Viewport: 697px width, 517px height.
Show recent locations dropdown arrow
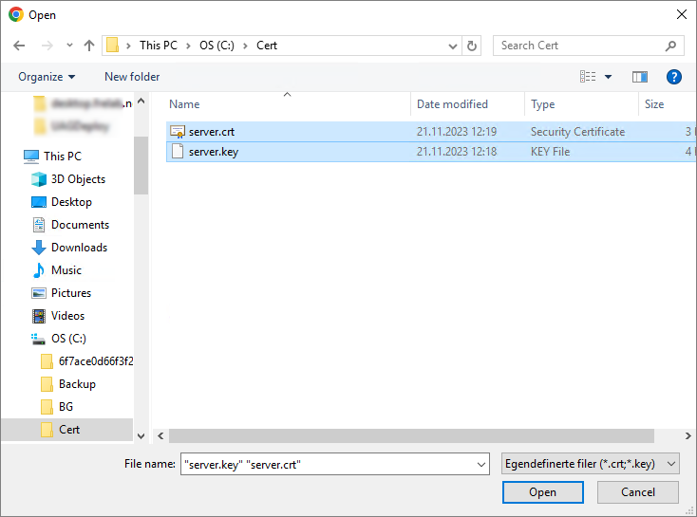(69, 46)
